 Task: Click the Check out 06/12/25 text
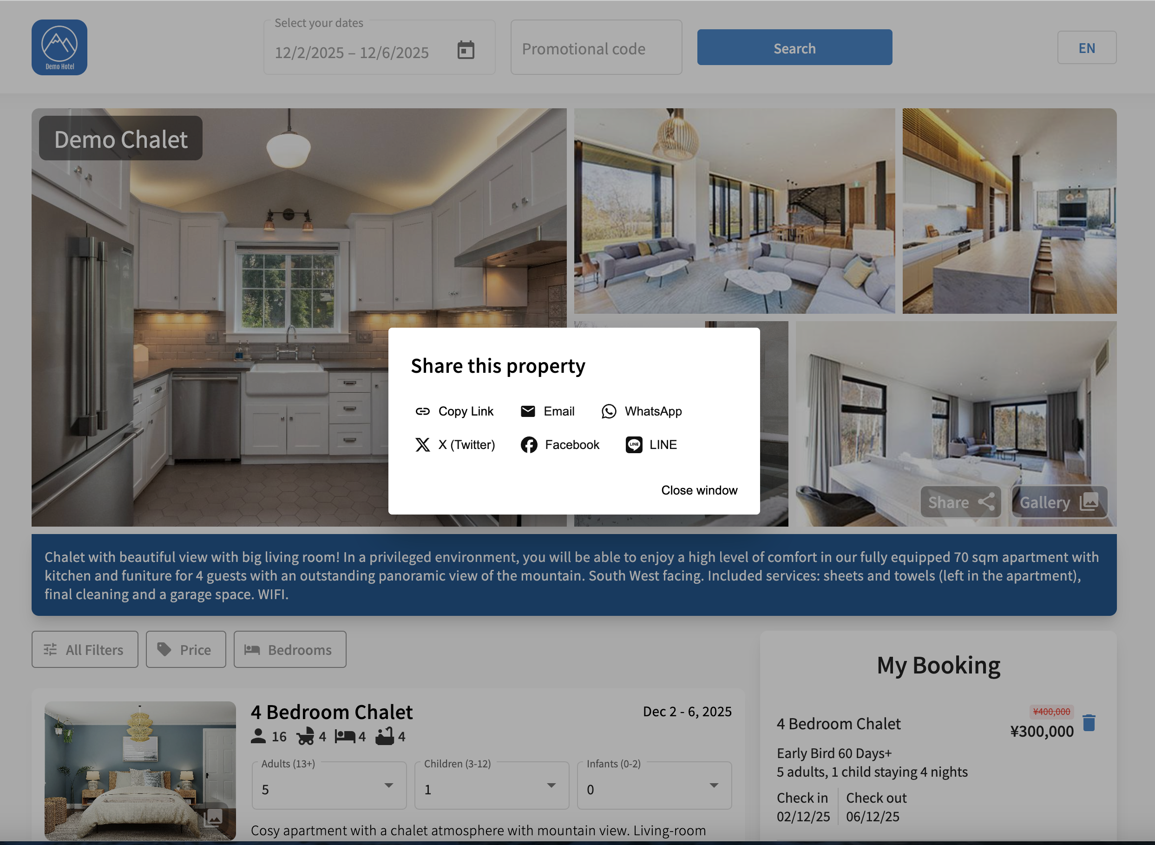tap(876, 806)
